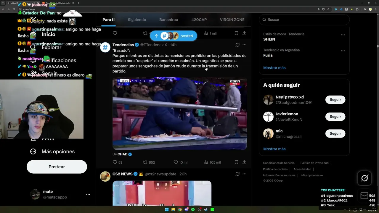Bookmark the Tendencias post
Screen dimensions: 379x213
(x=236, y=162)
